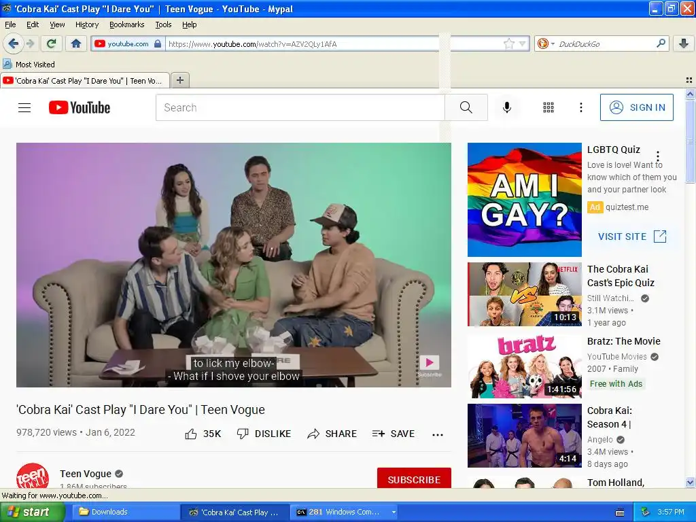The image size is (696, 522).
Task: Open the LGBTQ Quiz ad options menu
Action: pos(658,156)
